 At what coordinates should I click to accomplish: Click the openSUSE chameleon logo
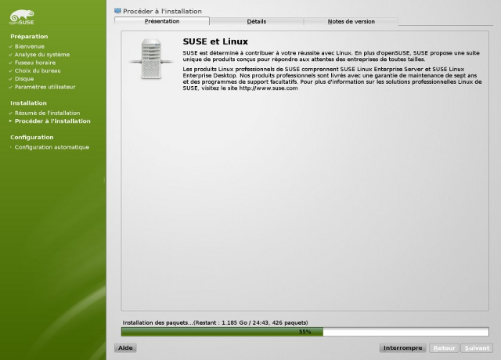pos(22,14)
